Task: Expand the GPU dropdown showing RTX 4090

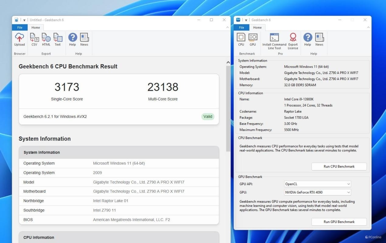Action: (x=317, y=192)
